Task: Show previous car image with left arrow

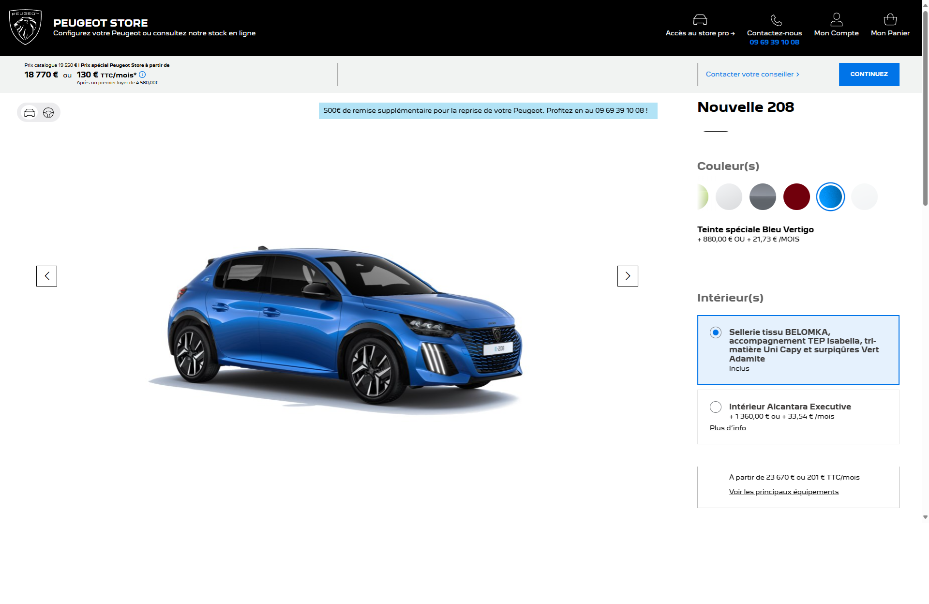Action: (46, 276)
